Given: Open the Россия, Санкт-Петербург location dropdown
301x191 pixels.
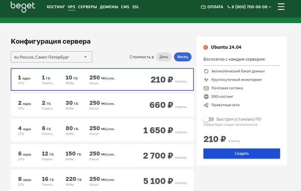Looking at the screenshot, I should 51,57.
